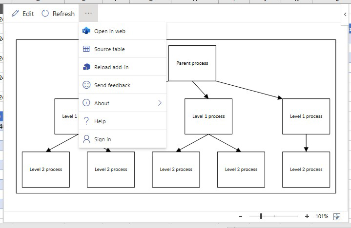This screenshot has height=228, width=351.
Task: Click the Visio icon beside Open in web
Action: (x=86, y=31)
